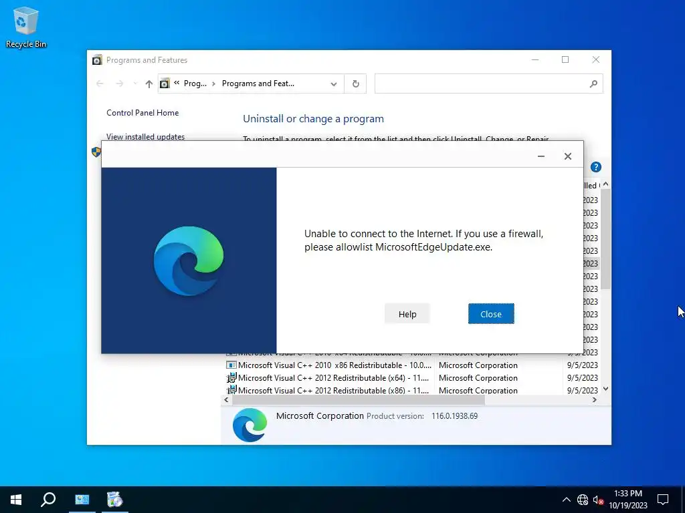Navigate up one level in Programs and Features
Image resolution: width=685 pixels, height=513 pixels.
click(x=149, y=83)
